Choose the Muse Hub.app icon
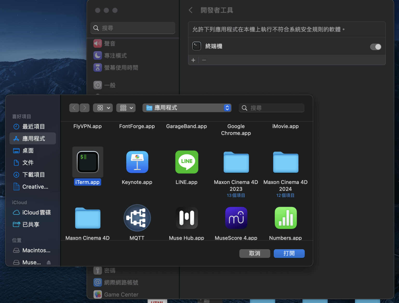 coord(187,218)
